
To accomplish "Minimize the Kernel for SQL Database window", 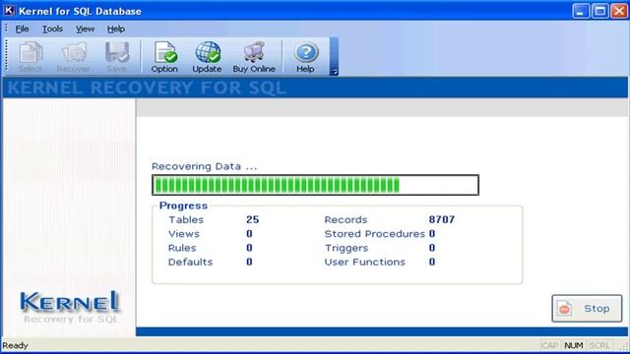I will [580, 11].
